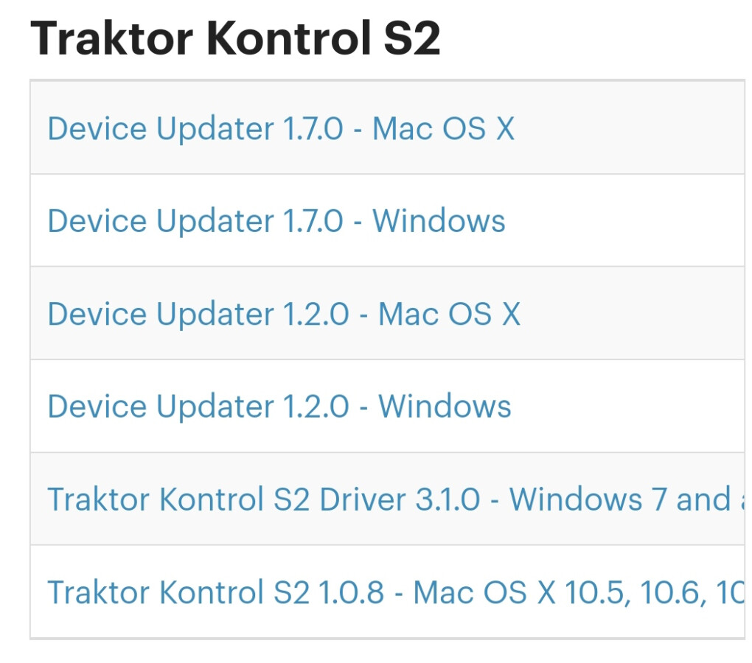Click empty space in Updater 1.7.0 Windows row
The width and height of the screenshot is (752, 663).
coord(627,221)
